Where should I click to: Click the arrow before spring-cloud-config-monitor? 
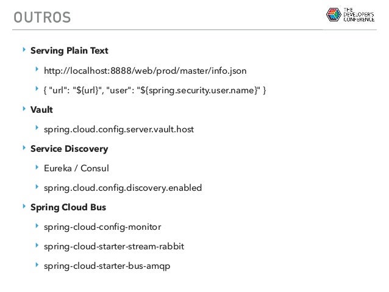coord(37,226)
